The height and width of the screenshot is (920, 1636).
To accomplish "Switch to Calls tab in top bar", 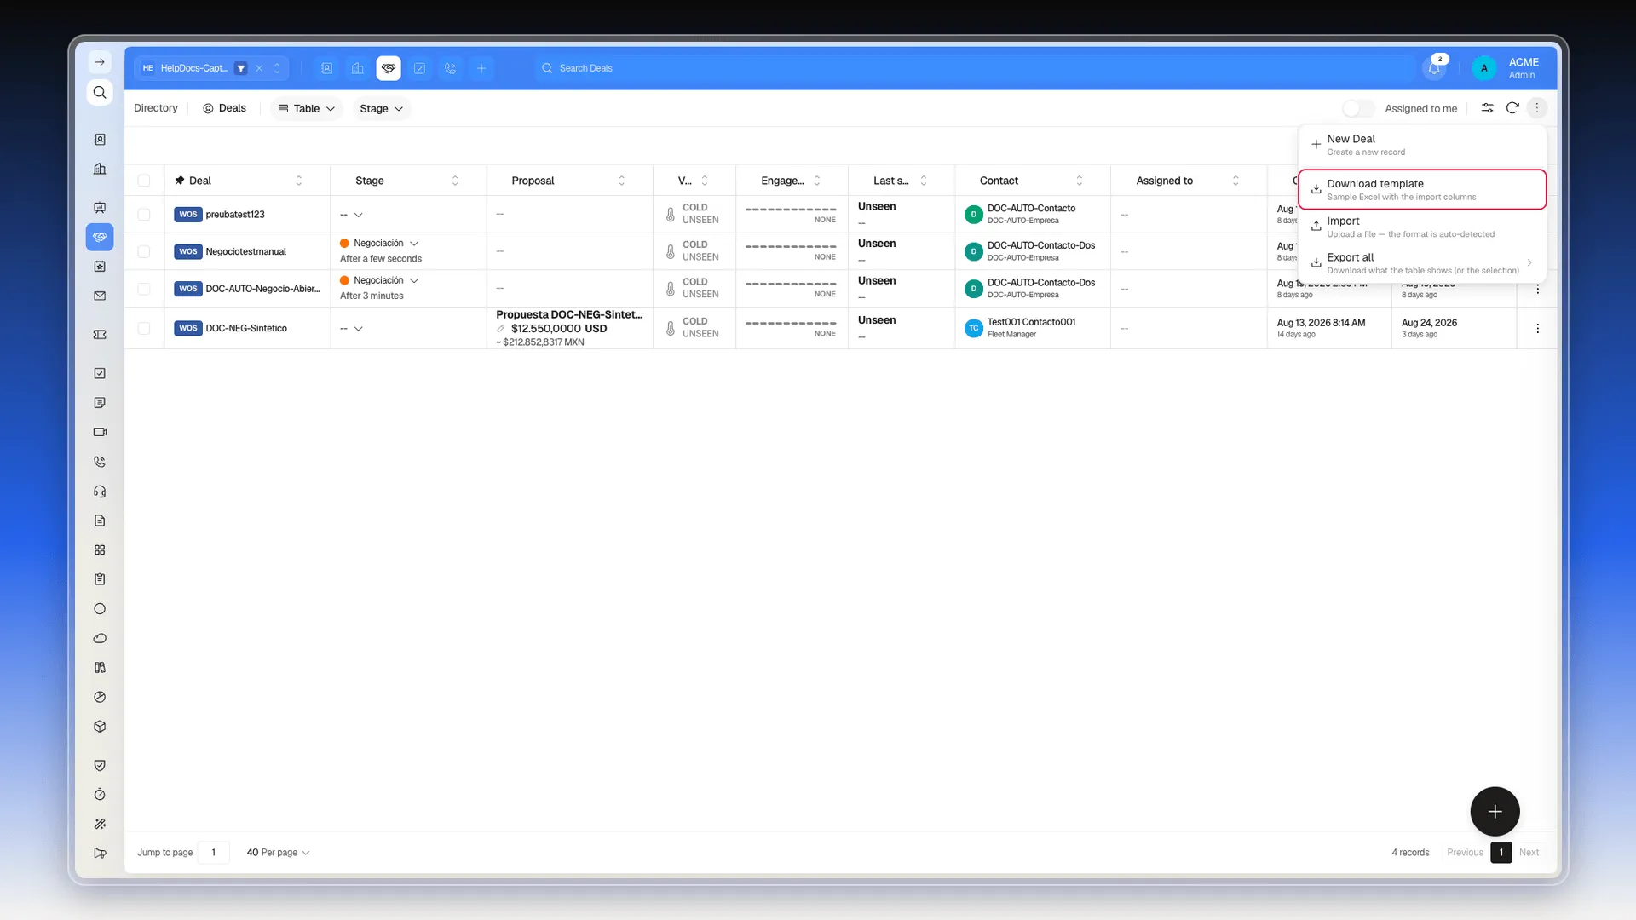I will (451, 68).
